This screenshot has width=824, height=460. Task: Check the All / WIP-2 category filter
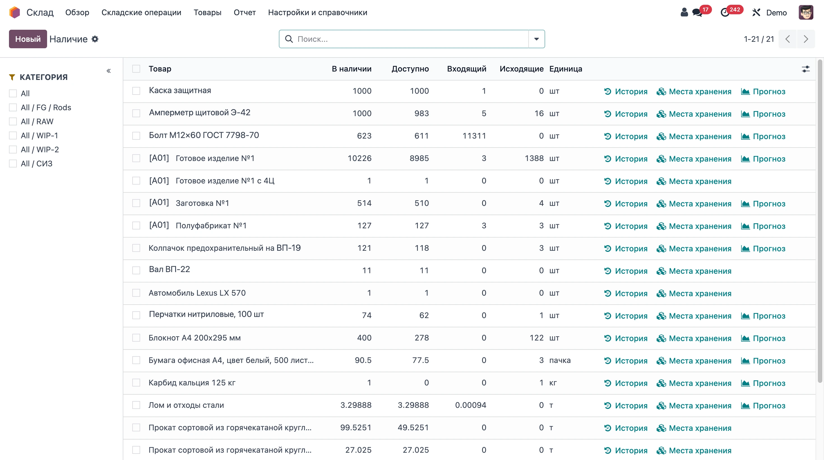point(13,150)
